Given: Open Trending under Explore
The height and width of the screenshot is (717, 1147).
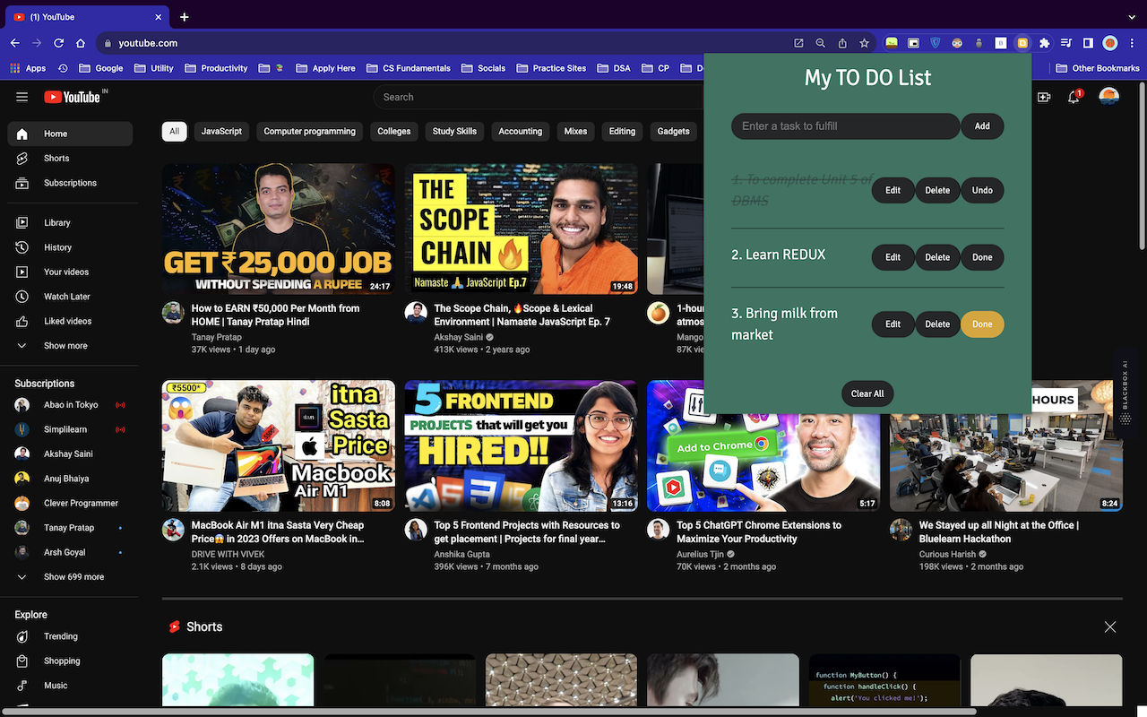Looking at the screenshot, I should point(70,636).
